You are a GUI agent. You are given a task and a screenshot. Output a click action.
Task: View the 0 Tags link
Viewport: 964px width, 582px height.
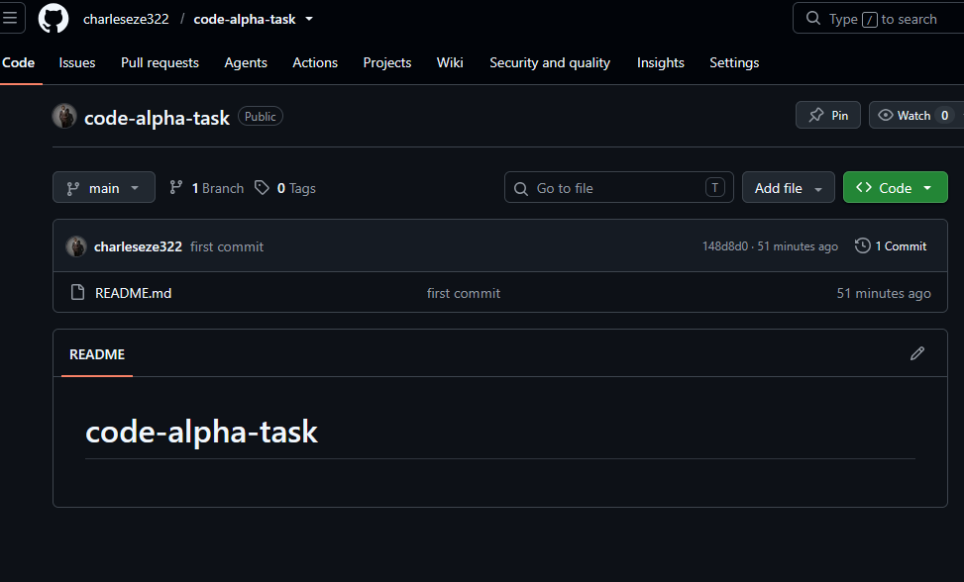(285, 188)
